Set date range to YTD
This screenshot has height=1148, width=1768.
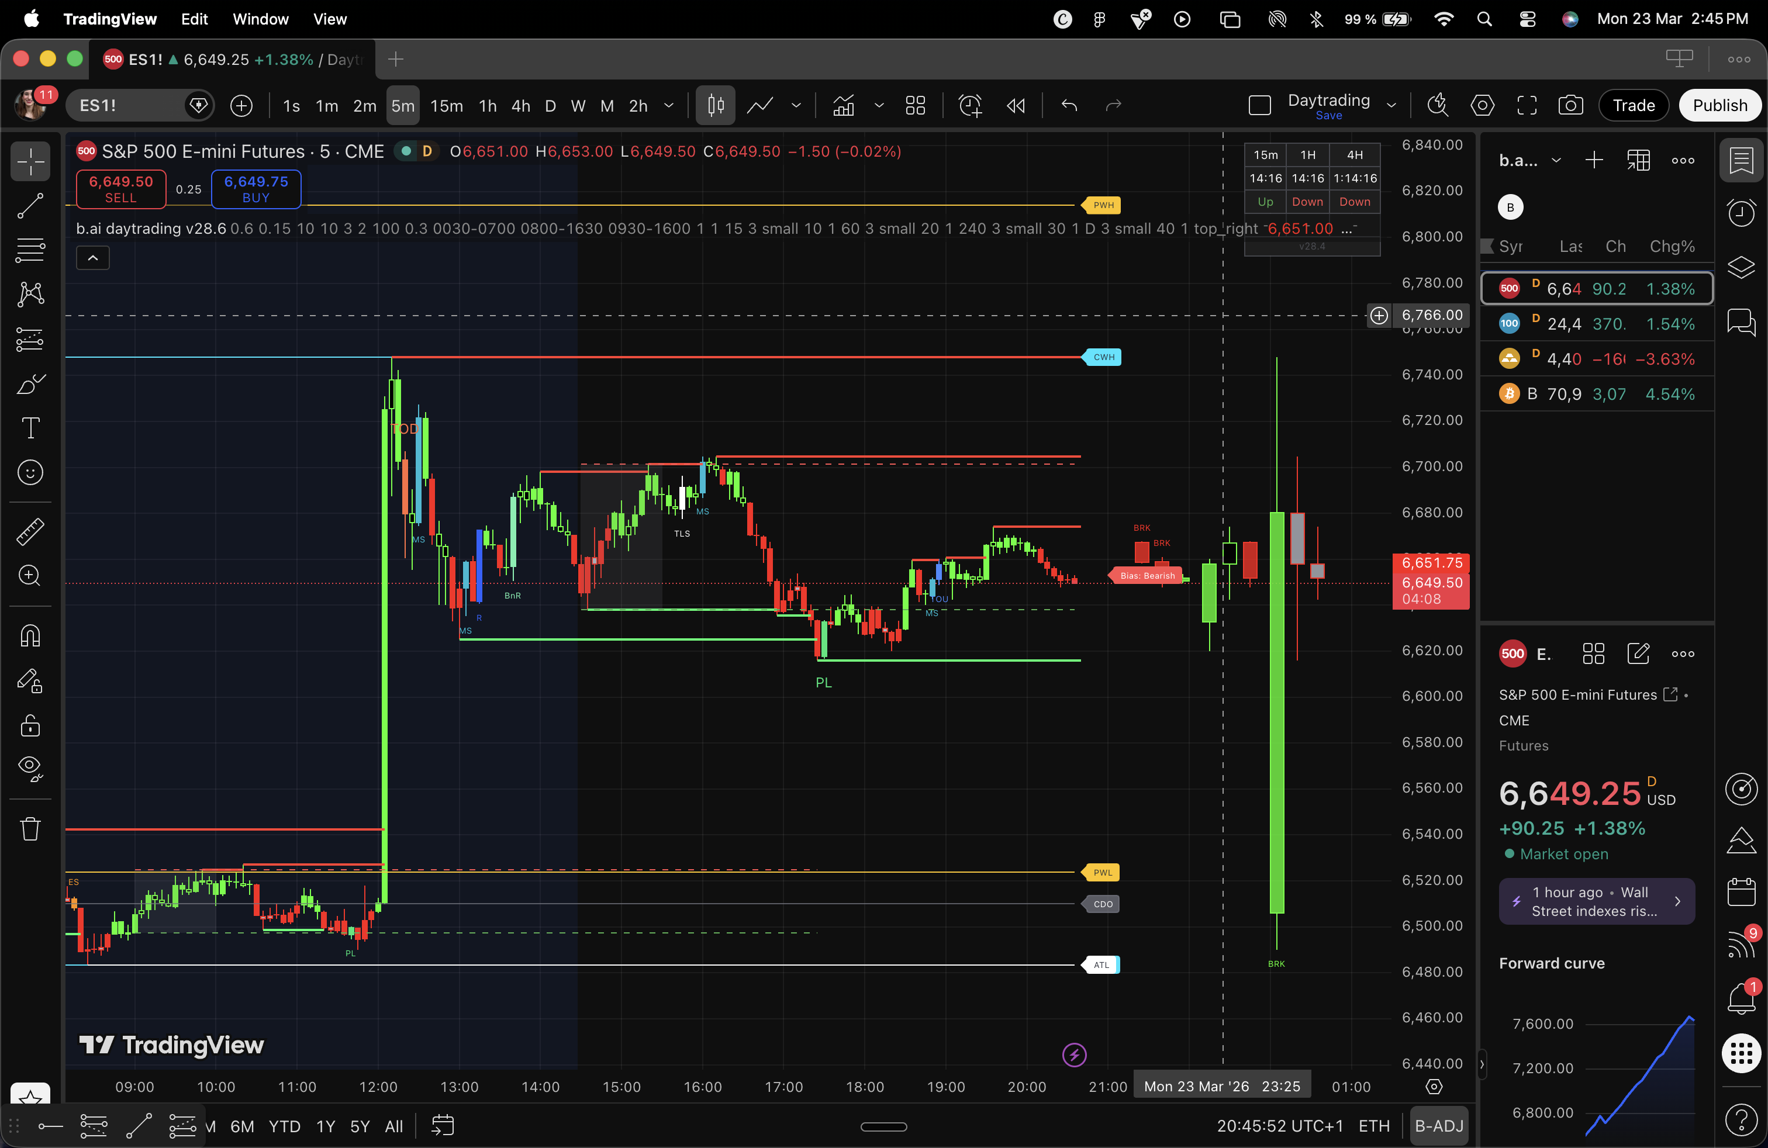click(284, 1126)
